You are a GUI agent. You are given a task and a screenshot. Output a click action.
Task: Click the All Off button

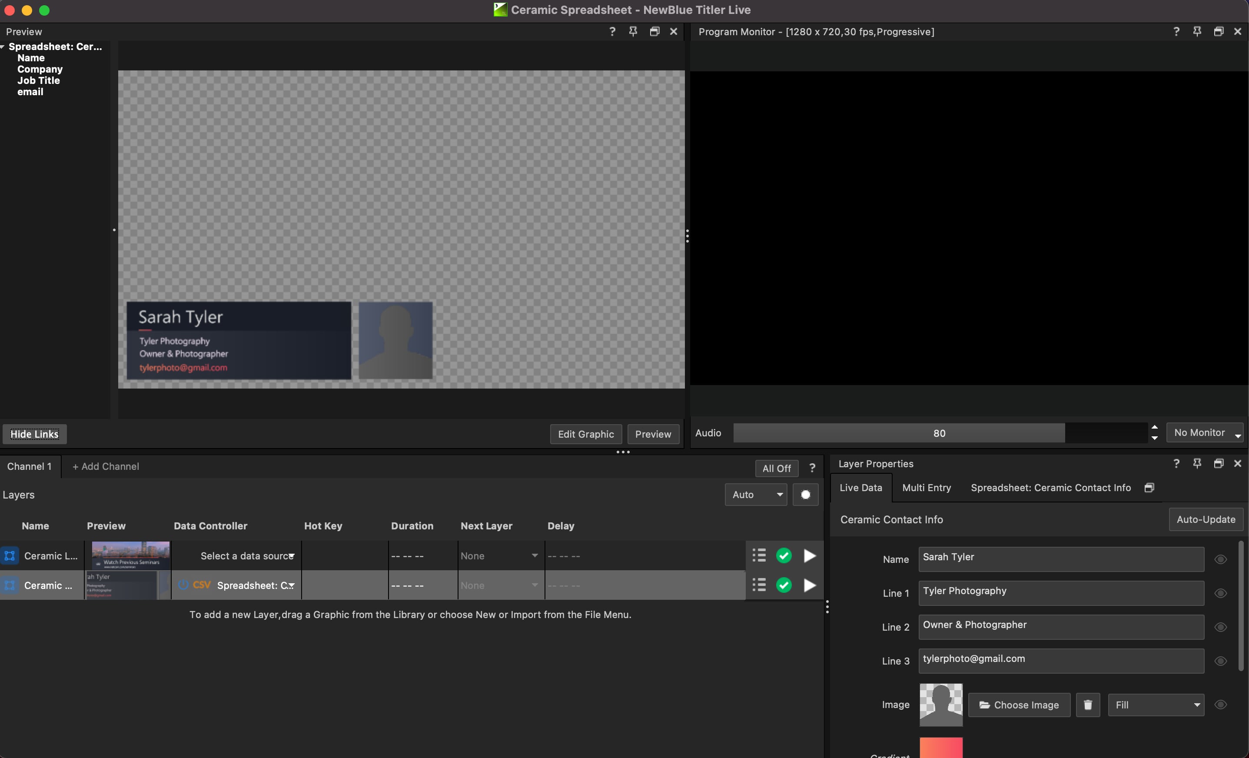(x=776, y=468)
